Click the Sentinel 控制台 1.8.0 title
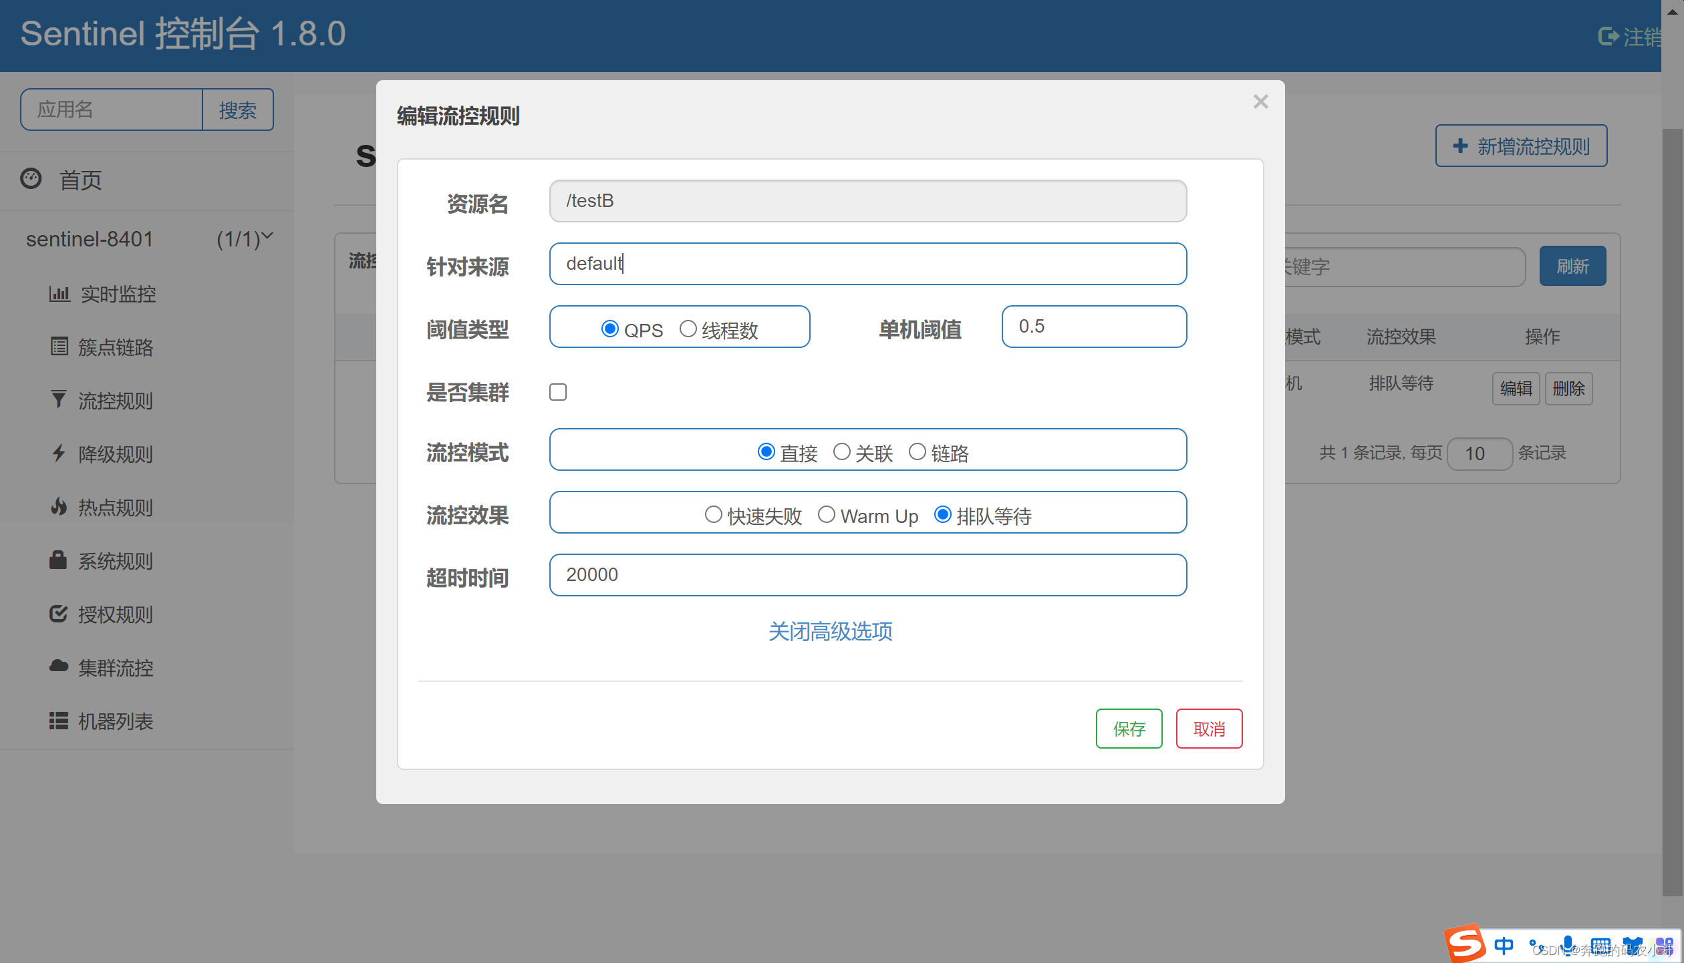This screenshot has height=963, width=1684. pyautogui.click(x=183, y=33)
